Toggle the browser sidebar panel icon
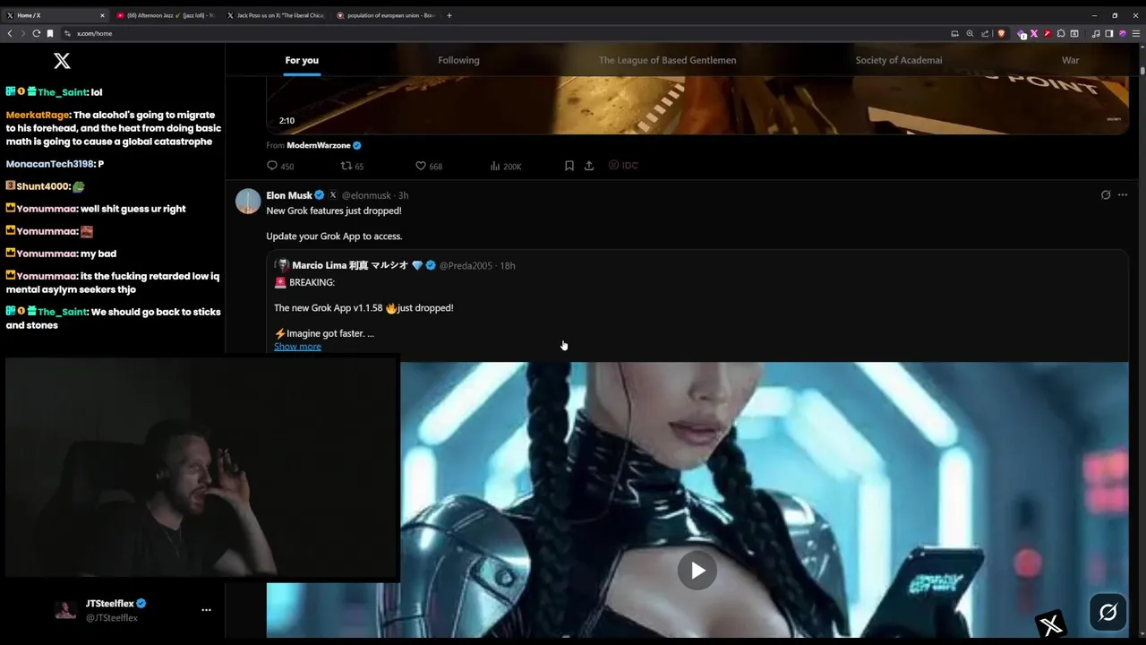This screenshot has width=1146, height=645. (1109, 33)
